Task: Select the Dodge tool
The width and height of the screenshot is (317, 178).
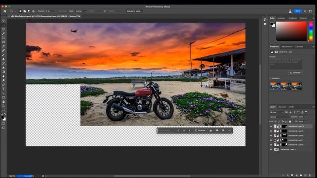Action: pos(3,80)
